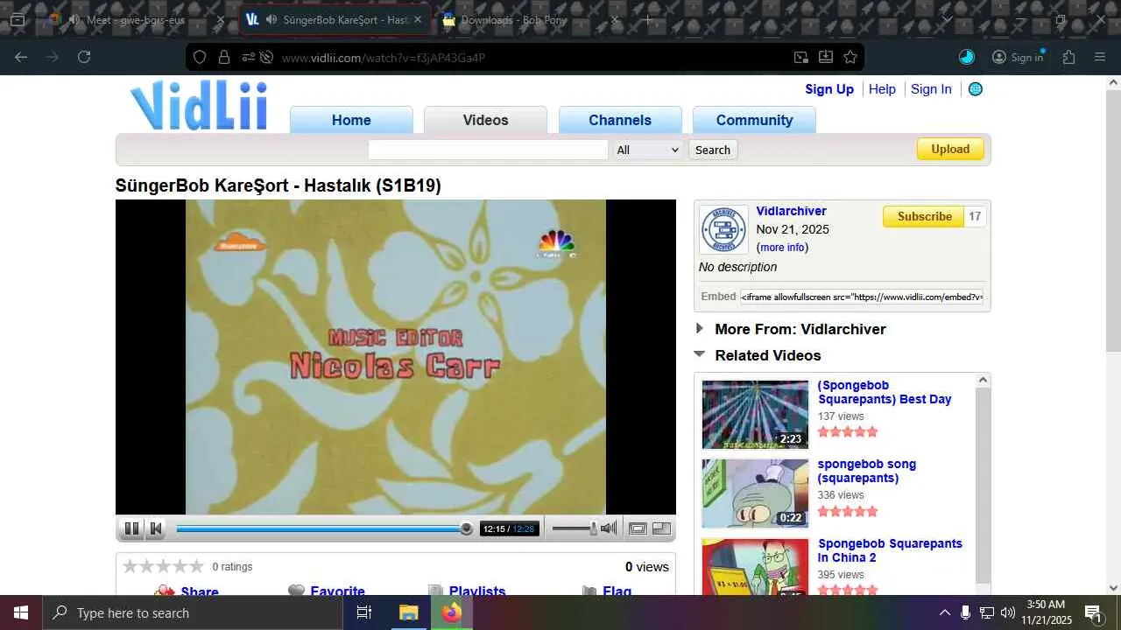The image size is (1121, 630).
Task: Show site security info via padlock icon
Action: [x=224, y=57]
